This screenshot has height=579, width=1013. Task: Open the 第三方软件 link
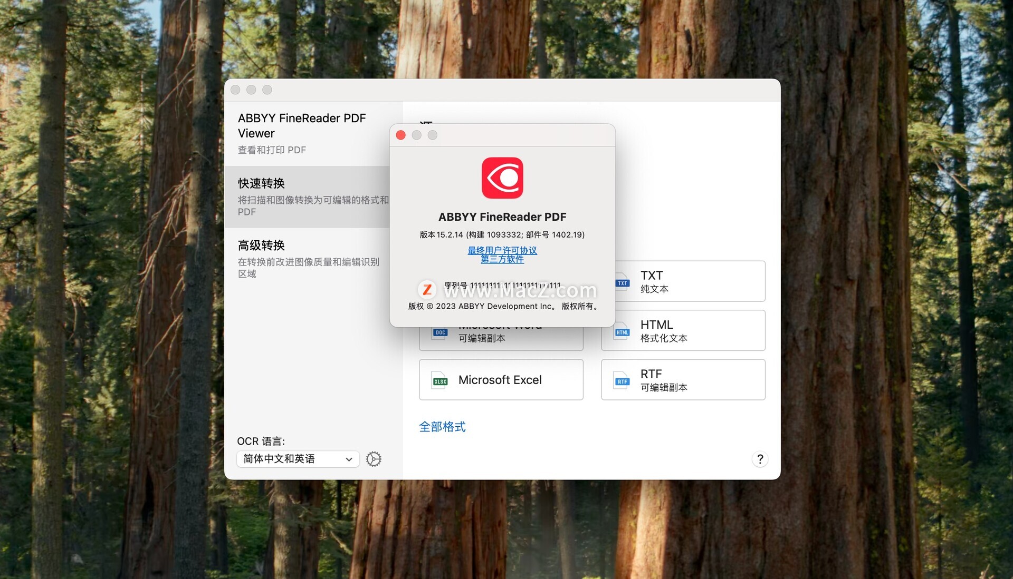pos(502,259)
